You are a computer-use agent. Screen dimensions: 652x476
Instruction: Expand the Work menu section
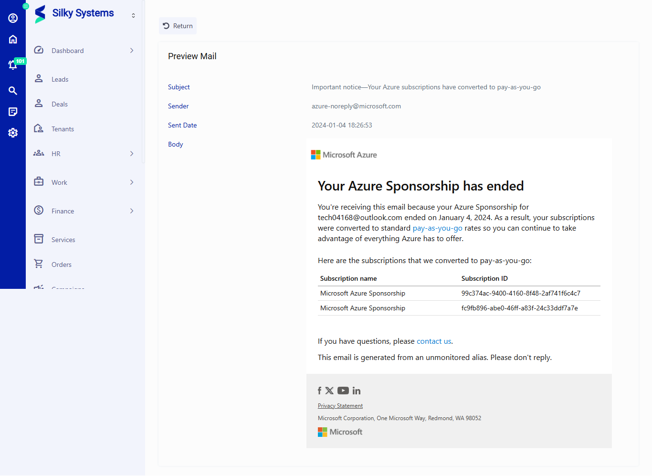[84, 182]
